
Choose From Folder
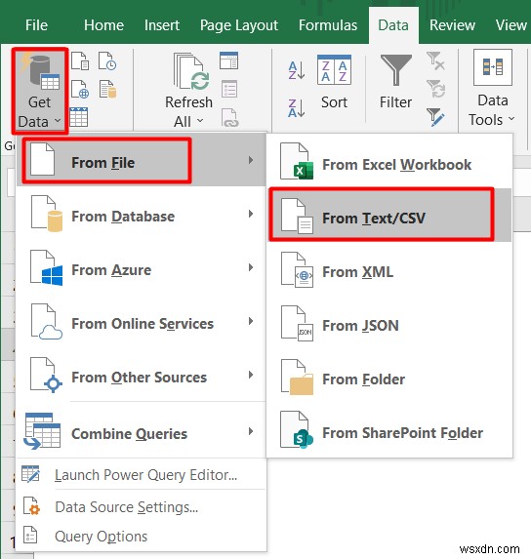click(389, 378)
